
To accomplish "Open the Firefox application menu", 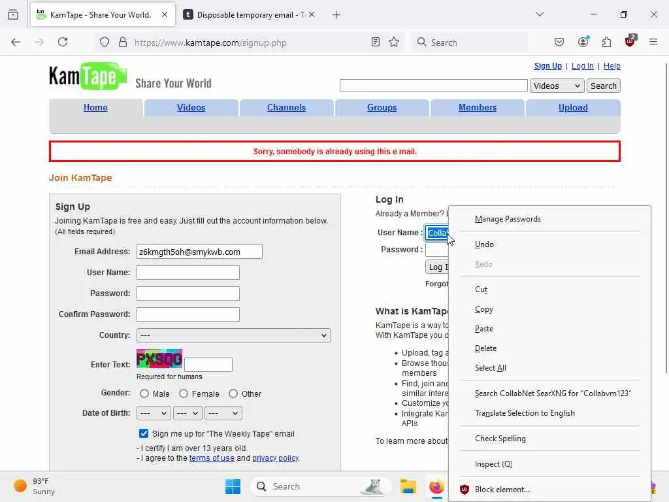I will 653,42.
